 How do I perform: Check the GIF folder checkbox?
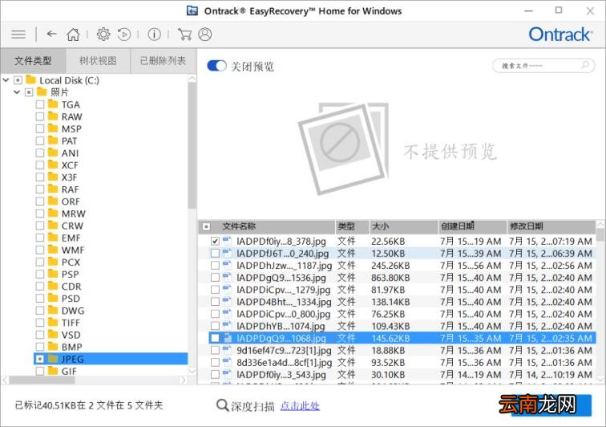point(40,371)
